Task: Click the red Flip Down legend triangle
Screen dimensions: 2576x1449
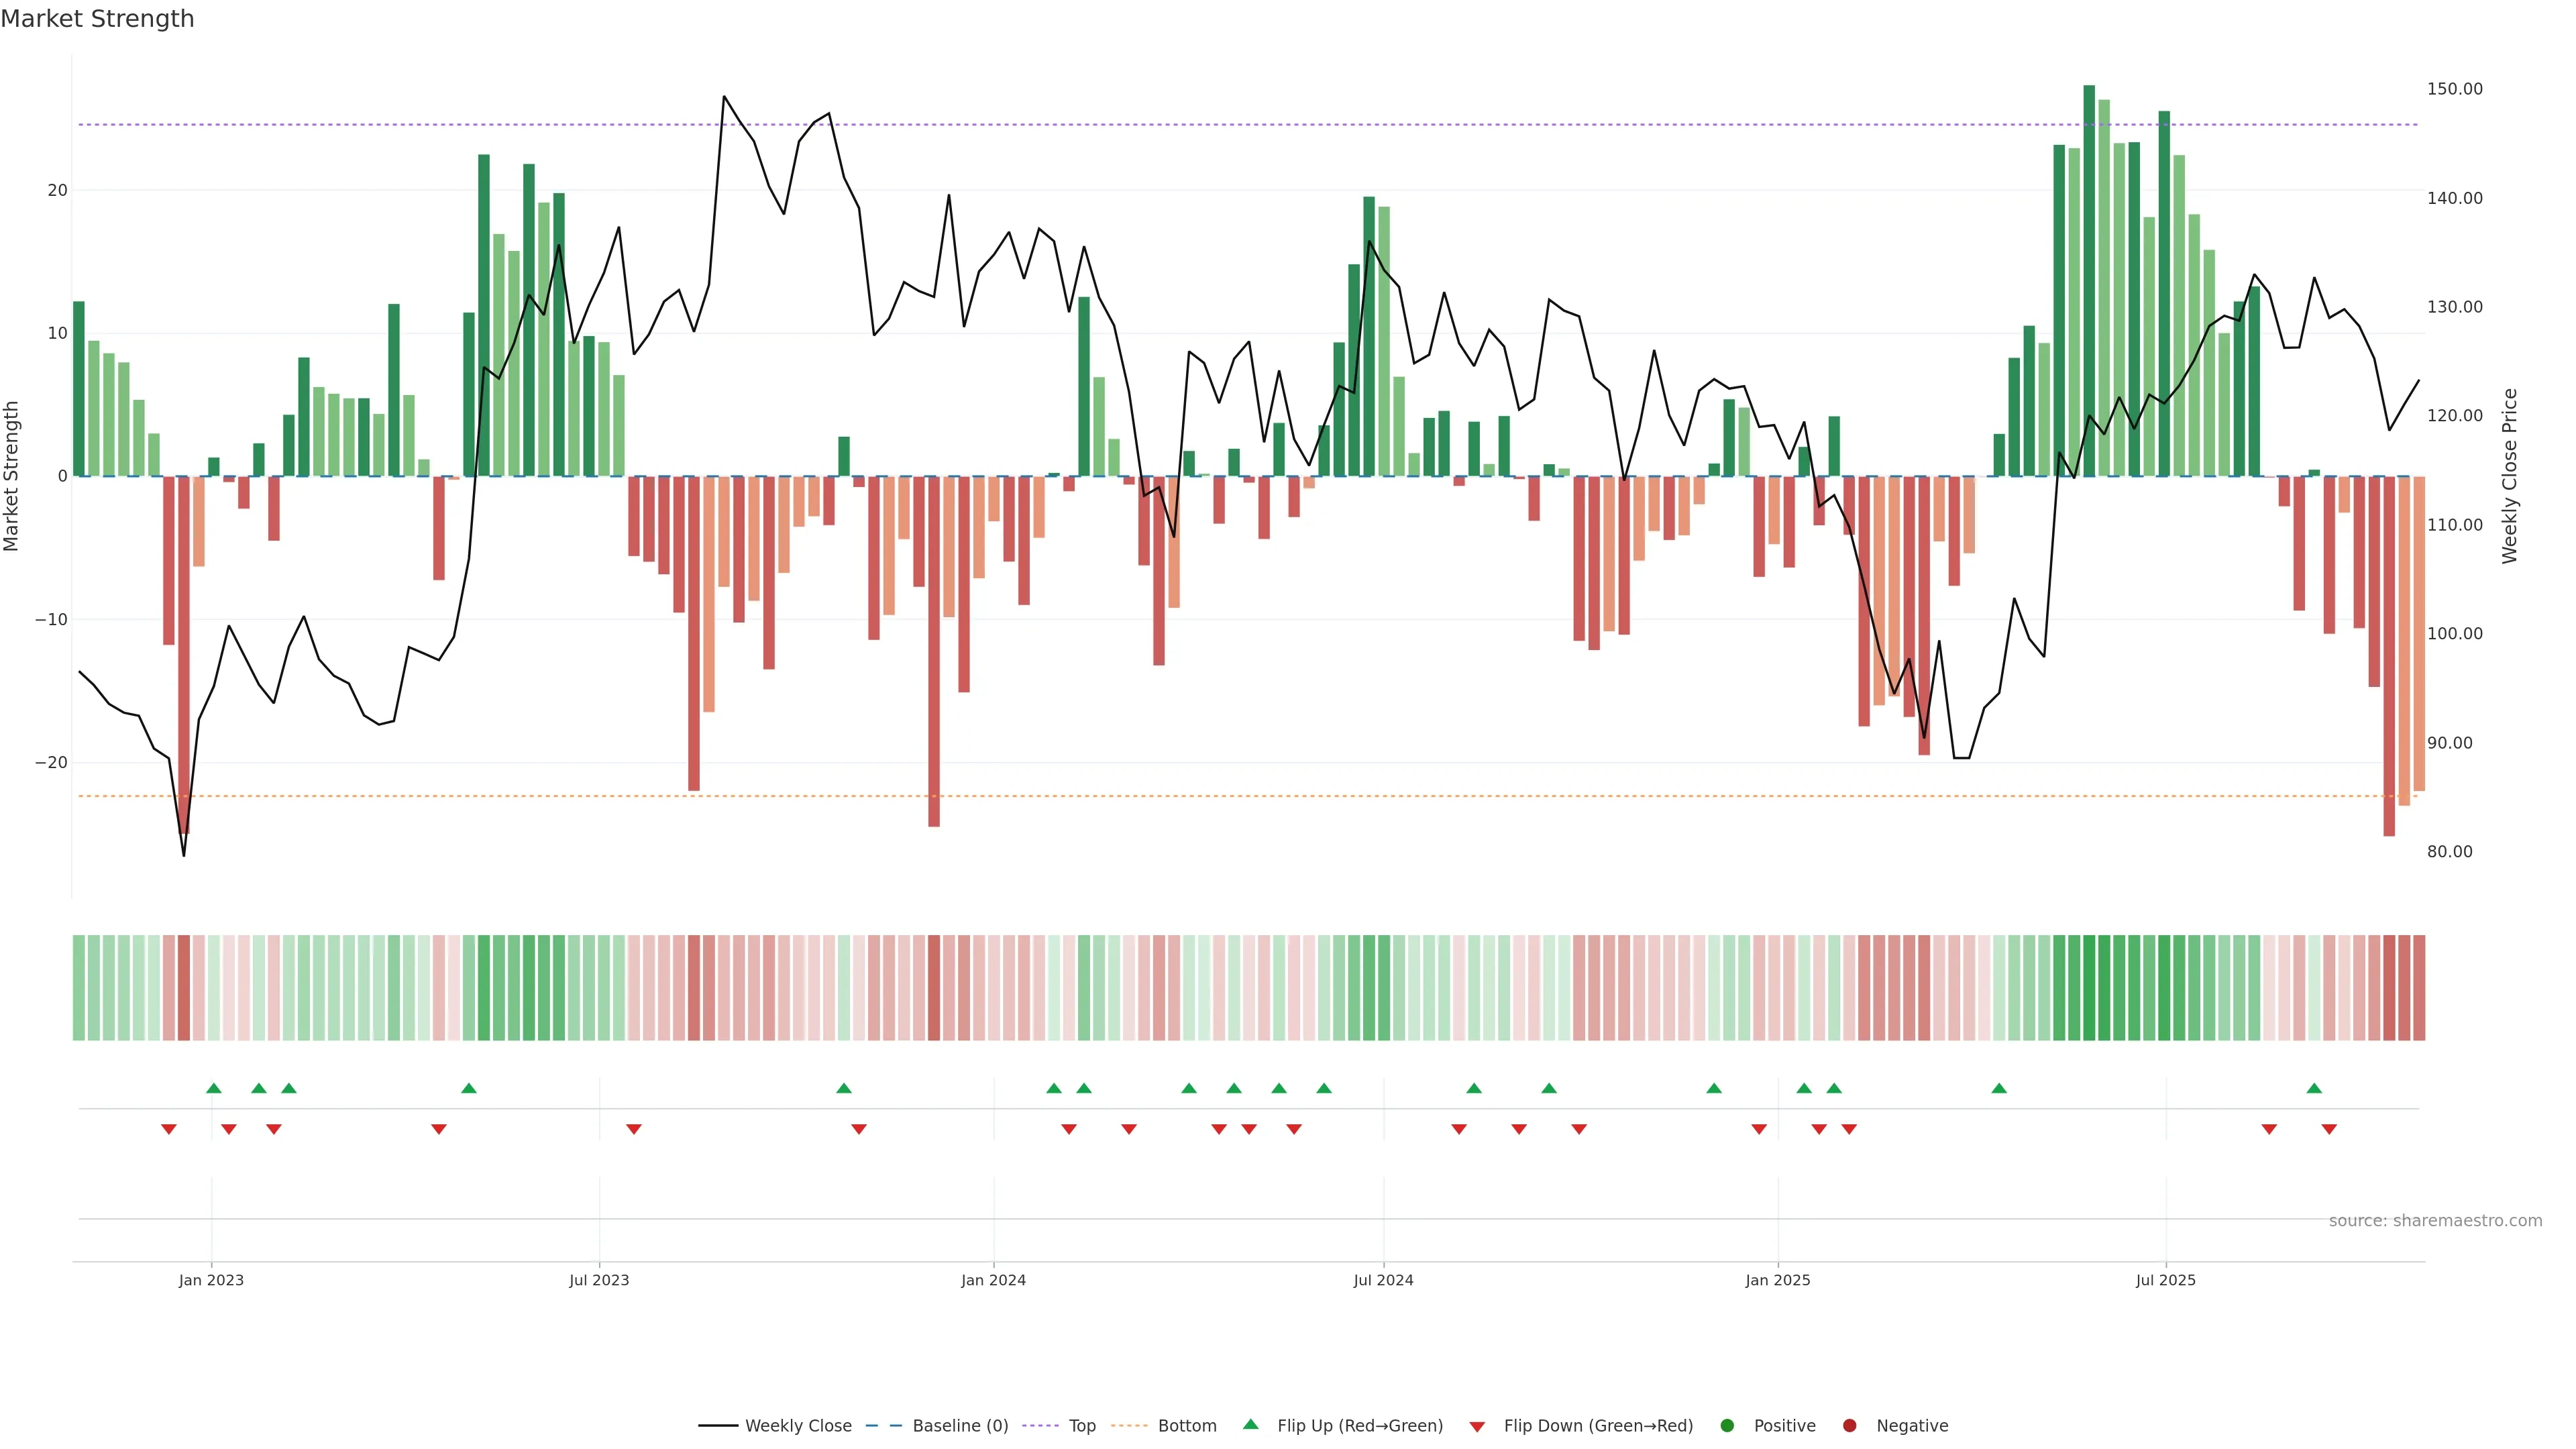Action: (1477, 1427)
